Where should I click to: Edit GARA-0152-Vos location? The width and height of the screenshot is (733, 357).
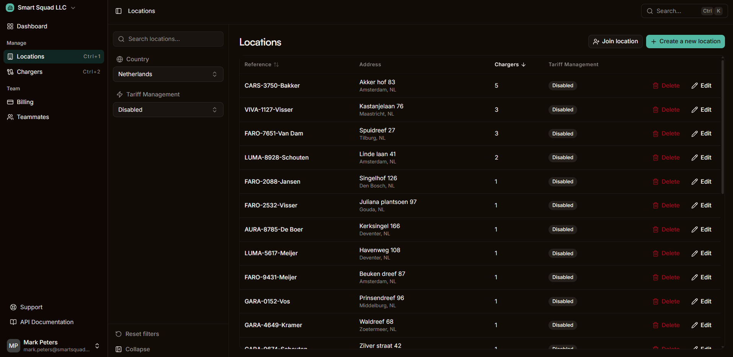point(701,302)
